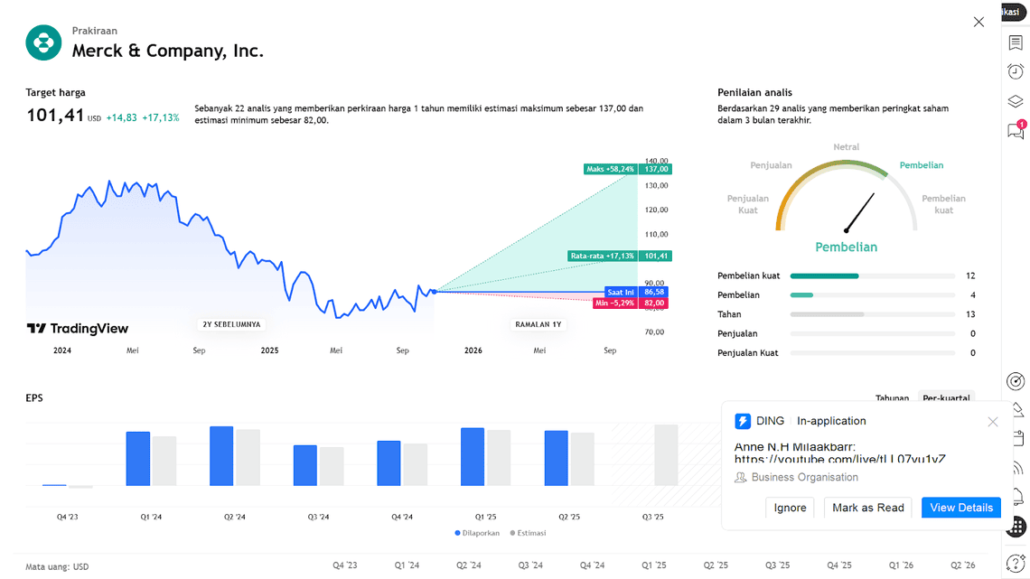Open the question mark help icon
1030x579 pixels.
point(1016,562)
